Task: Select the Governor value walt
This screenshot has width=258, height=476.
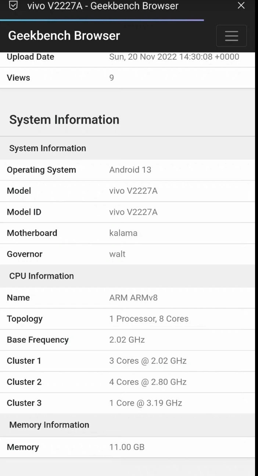Action: [117, 254]
